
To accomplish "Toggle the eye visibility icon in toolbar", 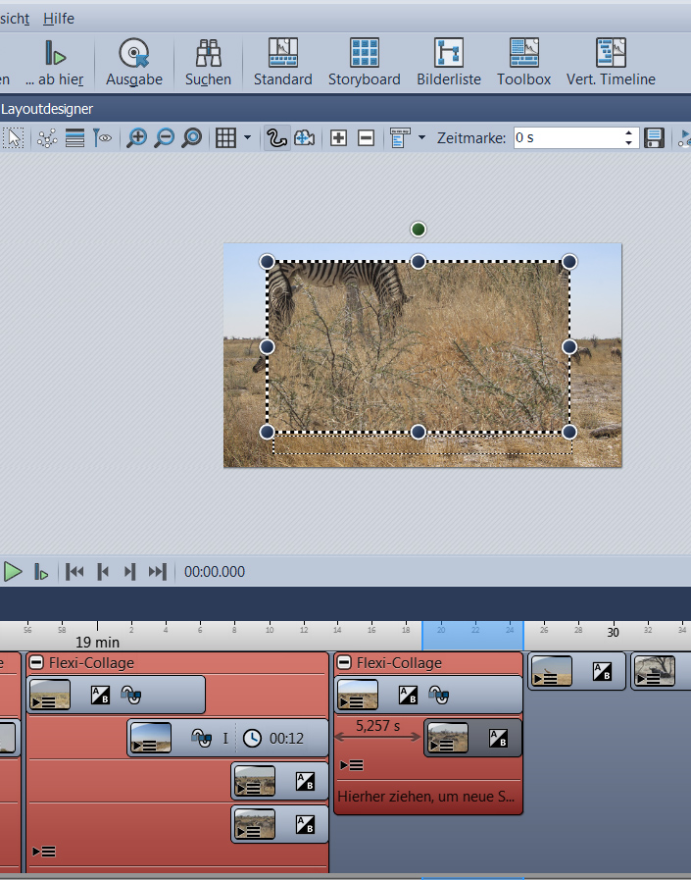I will point(102,138).
